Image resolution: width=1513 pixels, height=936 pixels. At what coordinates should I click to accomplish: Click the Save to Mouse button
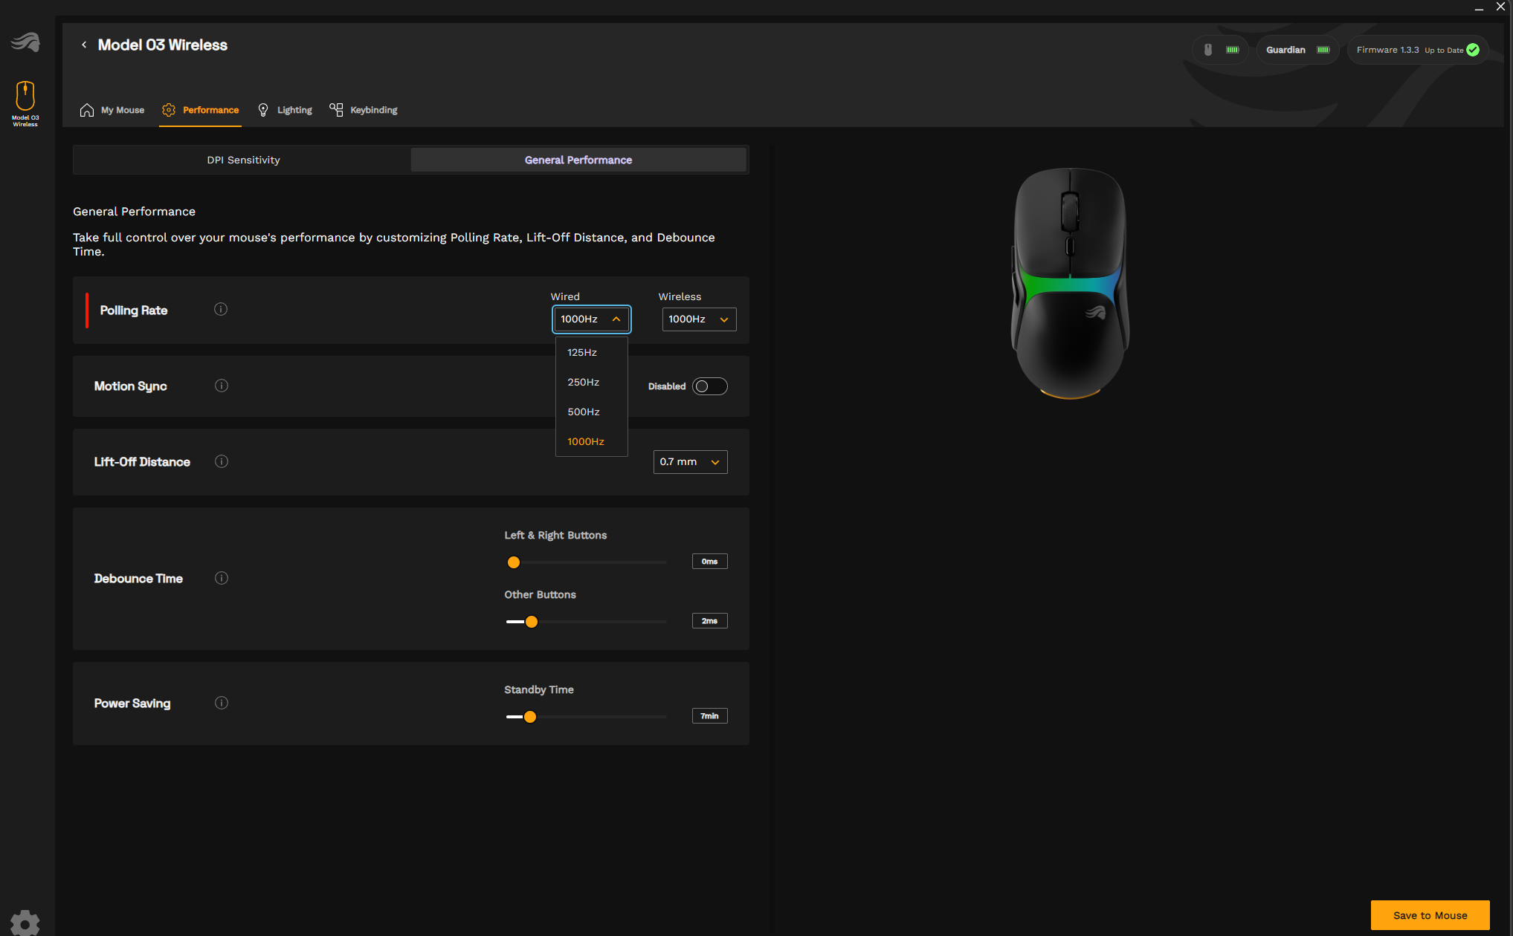point(1429,915)
